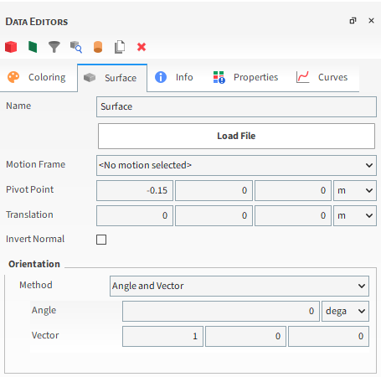Click Pivot Point Y value field
Image resolution: width=381 pixels, height=377 pixels.
[214, 190]
